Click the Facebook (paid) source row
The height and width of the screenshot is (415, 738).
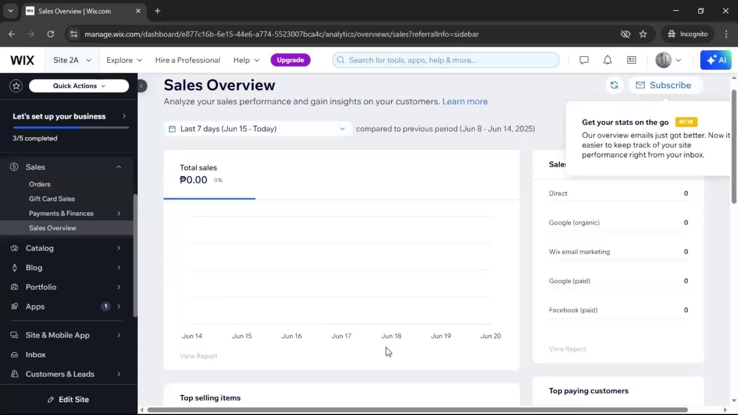coord(618,310)
